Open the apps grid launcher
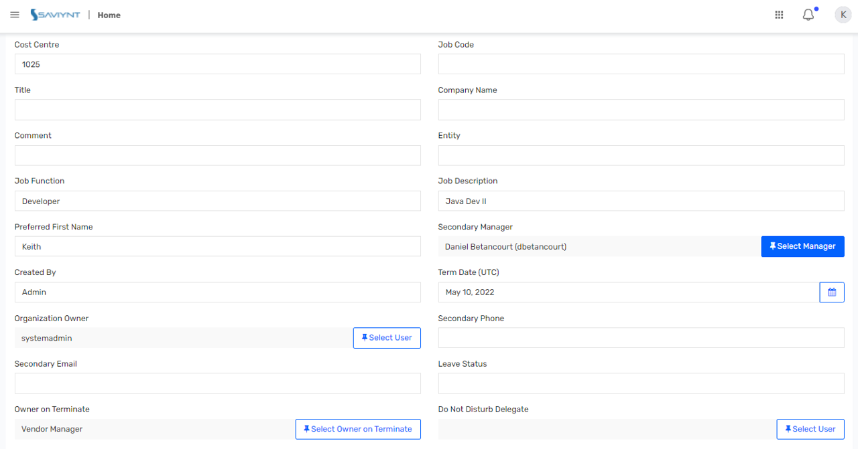 click(779, 15)
